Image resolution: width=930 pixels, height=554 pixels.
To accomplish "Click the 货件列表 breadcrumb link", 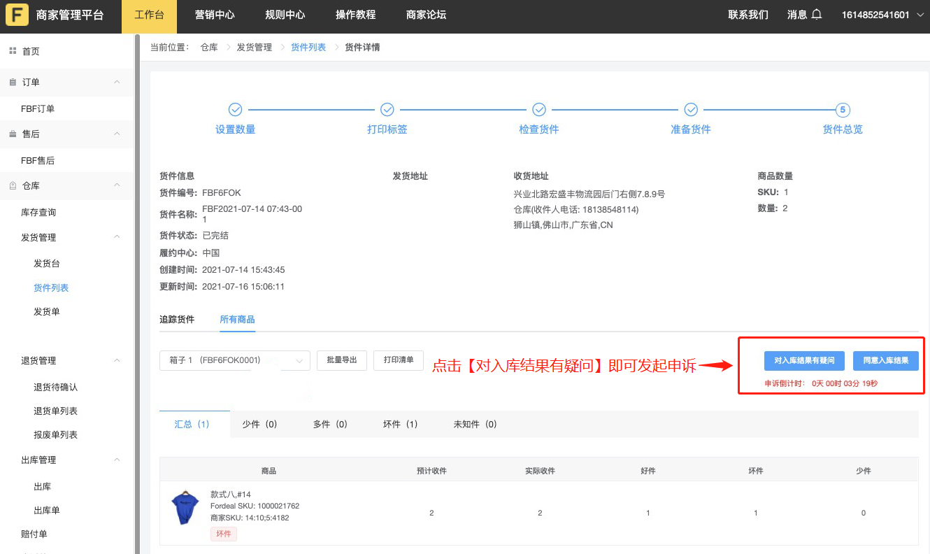I will pyautogui.click(x=308, y=47).
